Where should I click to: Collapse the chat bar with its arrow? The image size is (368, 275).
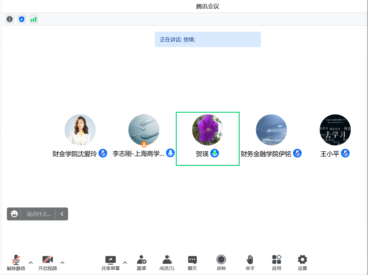click(62, 214)
